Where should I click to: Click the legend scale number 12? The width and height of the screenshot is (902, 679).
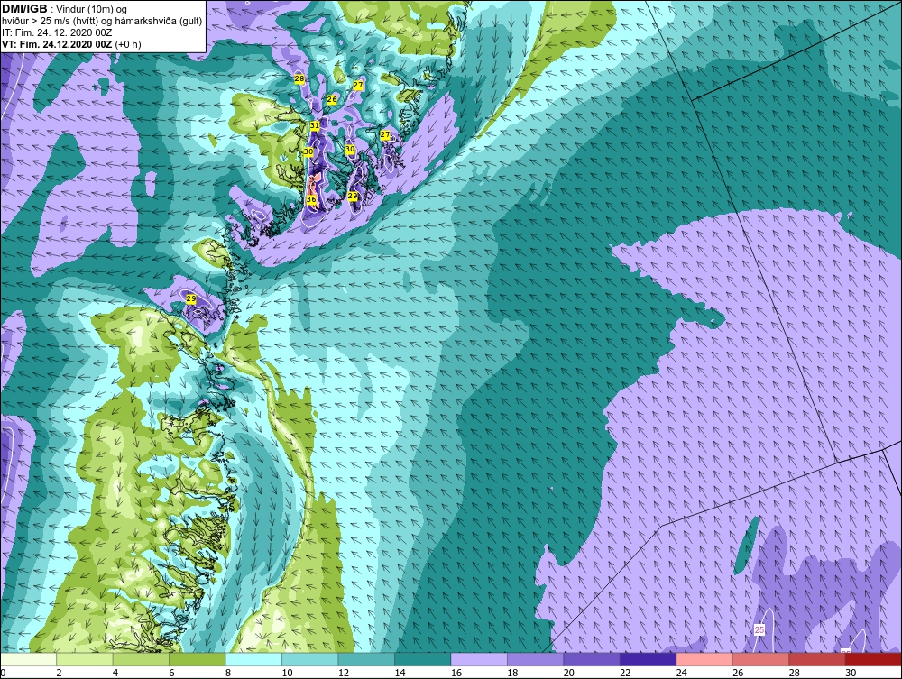point(344,673)
